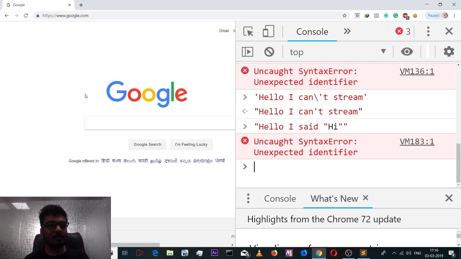Switch Google to Hindi language link
Viewport: 461px width, 259px height.
coord(105,161)
